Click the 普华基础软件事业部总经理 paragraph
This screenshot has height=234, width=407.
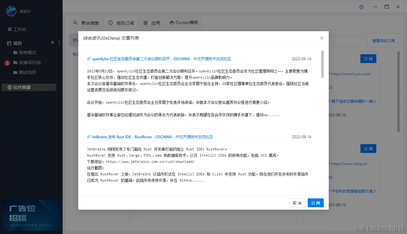[183, 115]
